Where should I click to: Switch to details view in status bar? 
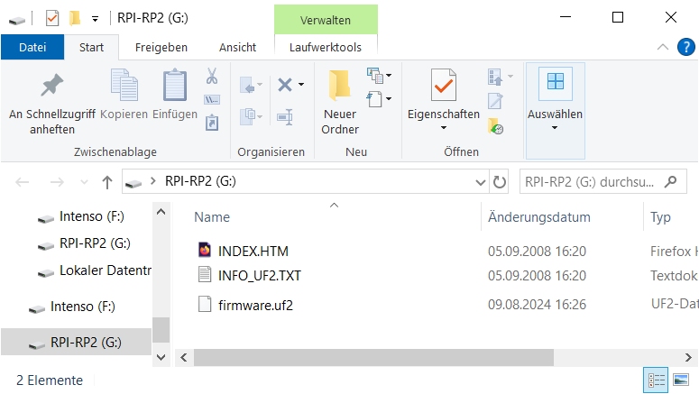[656, 380]
